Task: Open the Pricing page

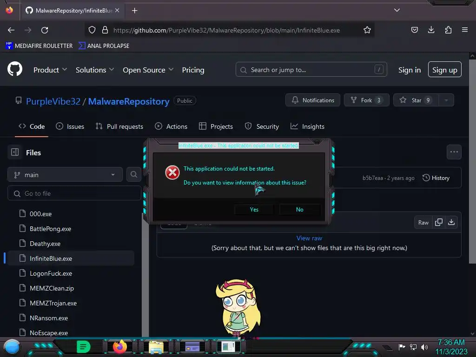Action: click(193, 70)
